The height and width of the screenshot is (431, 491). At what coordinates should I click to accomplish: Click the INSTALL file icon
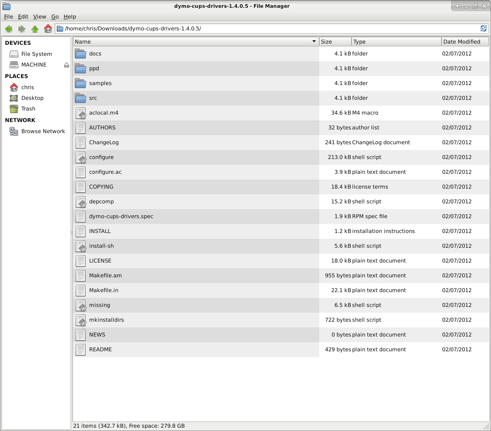click(x=81, y=231)
